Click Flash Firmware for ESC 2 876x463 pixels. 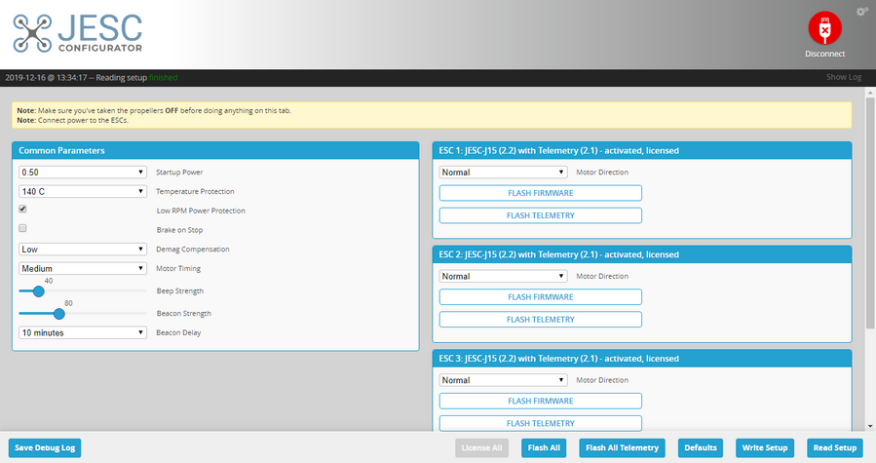coord(540,297)
